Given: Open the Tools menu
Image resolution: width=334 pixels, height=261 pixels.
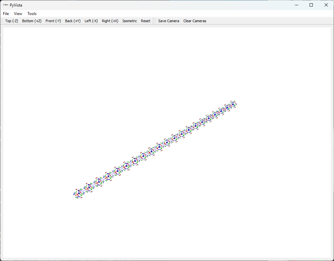Looking at the screenshot, I should coord(32,14).
